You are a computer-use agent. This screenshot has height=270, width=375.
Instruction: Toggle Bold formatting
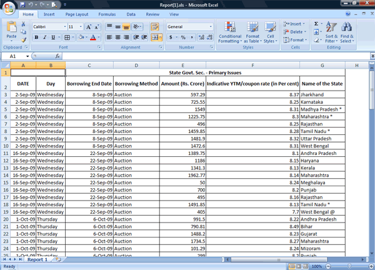click(36, 37)
